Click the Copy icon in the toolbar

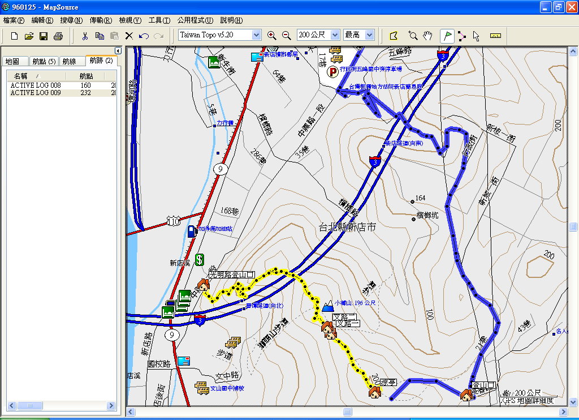coord(100,36)
